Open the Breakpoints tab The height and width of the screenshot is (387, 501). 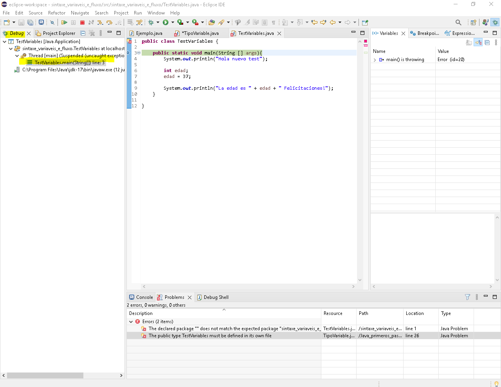(425, 33)
